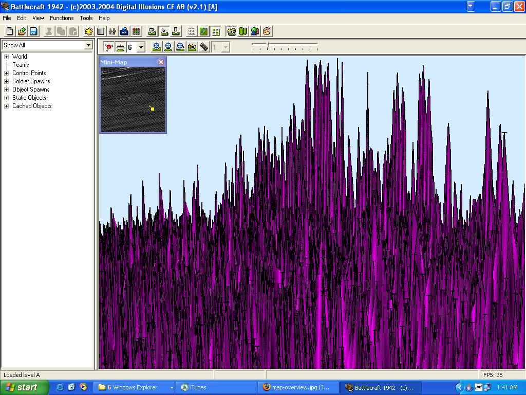The height and width of the screenshot is (395, 526).
Task: Click the blue wave water icon
Action: (124, 31)
